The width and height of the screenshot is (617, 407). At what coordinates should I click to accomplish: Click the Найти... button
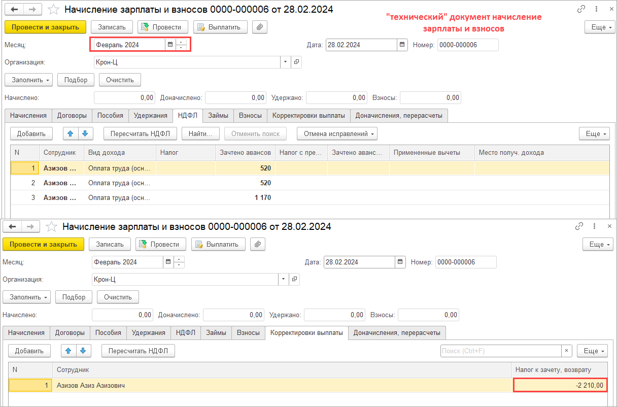click(x=200, y=134)
